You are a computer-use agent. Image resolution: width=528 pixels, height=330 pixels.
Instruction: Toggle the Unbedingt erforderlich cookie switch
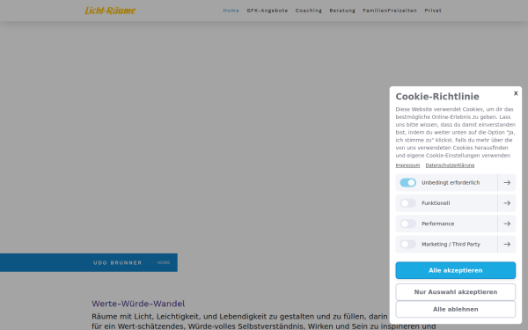pyautogui.click(x=407, y=182)
